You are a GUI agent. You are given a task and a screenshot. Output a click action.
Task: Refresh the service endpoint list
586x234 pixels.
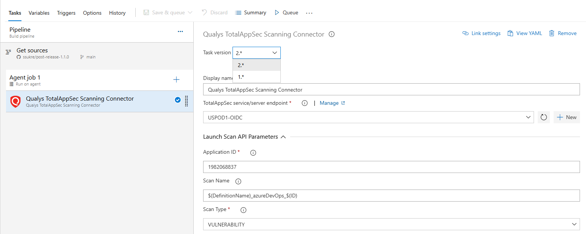pos(543,117)
